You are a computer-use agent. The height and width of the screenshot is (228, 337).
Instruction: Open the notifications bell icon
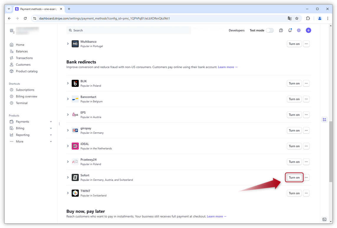pos(290,30)
